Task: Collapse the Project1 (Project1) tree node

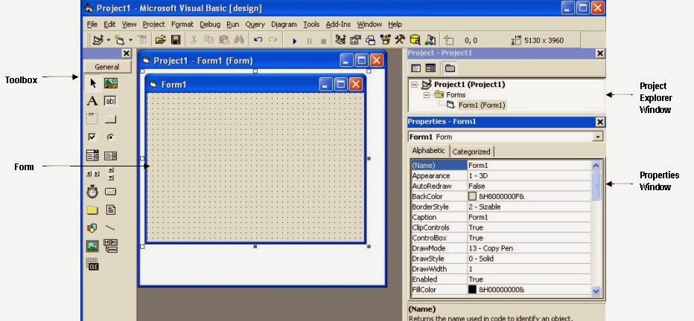Action: point(414,84)
